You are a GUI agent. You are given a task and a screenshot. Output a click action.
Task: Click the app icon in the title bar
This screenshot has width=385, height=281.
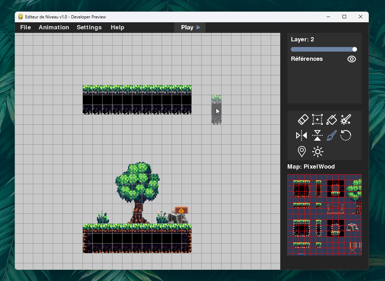pos(21,17)
